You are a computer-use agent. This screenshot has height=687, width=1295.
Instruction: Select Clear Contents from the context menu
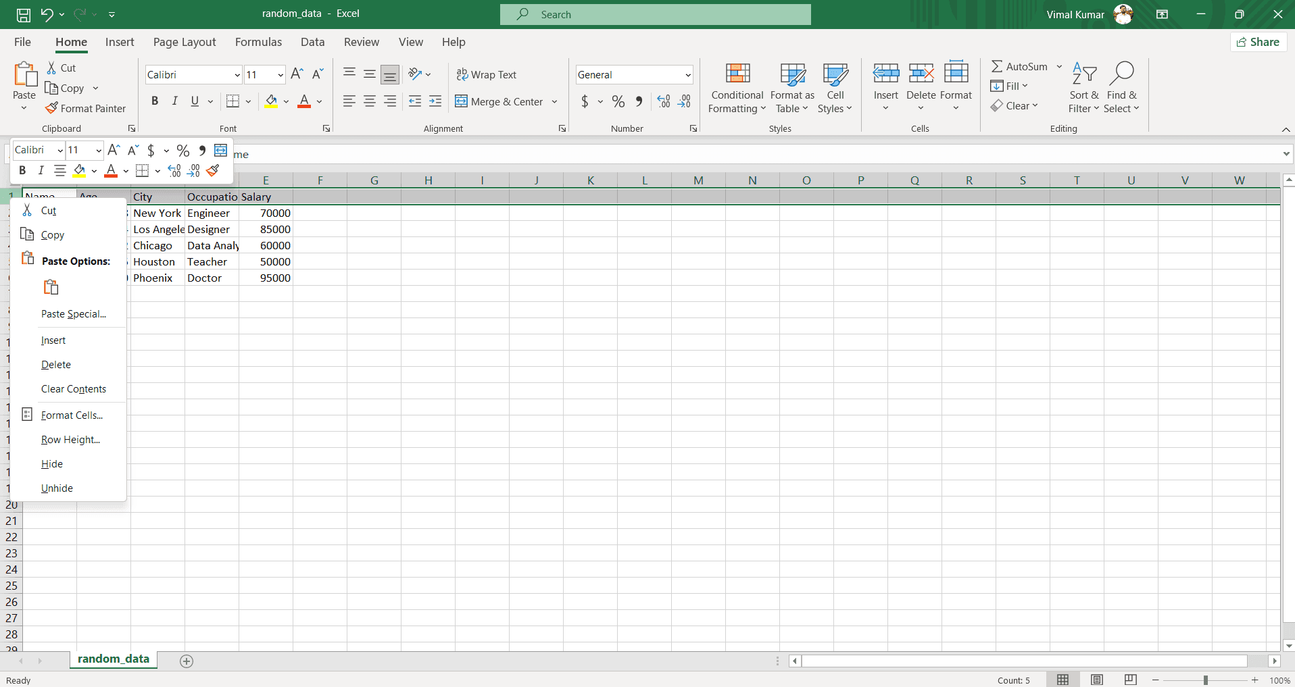(x=74, y=388)
